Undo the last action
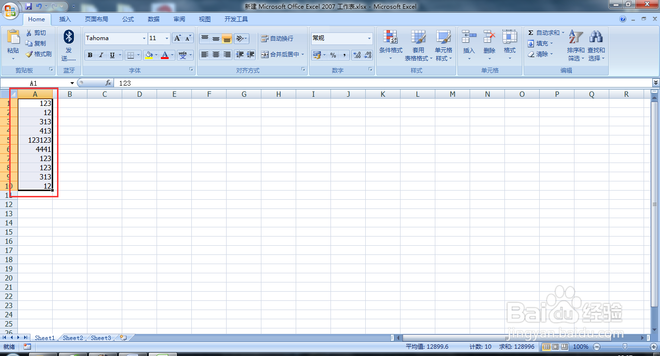The height and width of the screenshot is (356, 660). click(x=40, y=6)
